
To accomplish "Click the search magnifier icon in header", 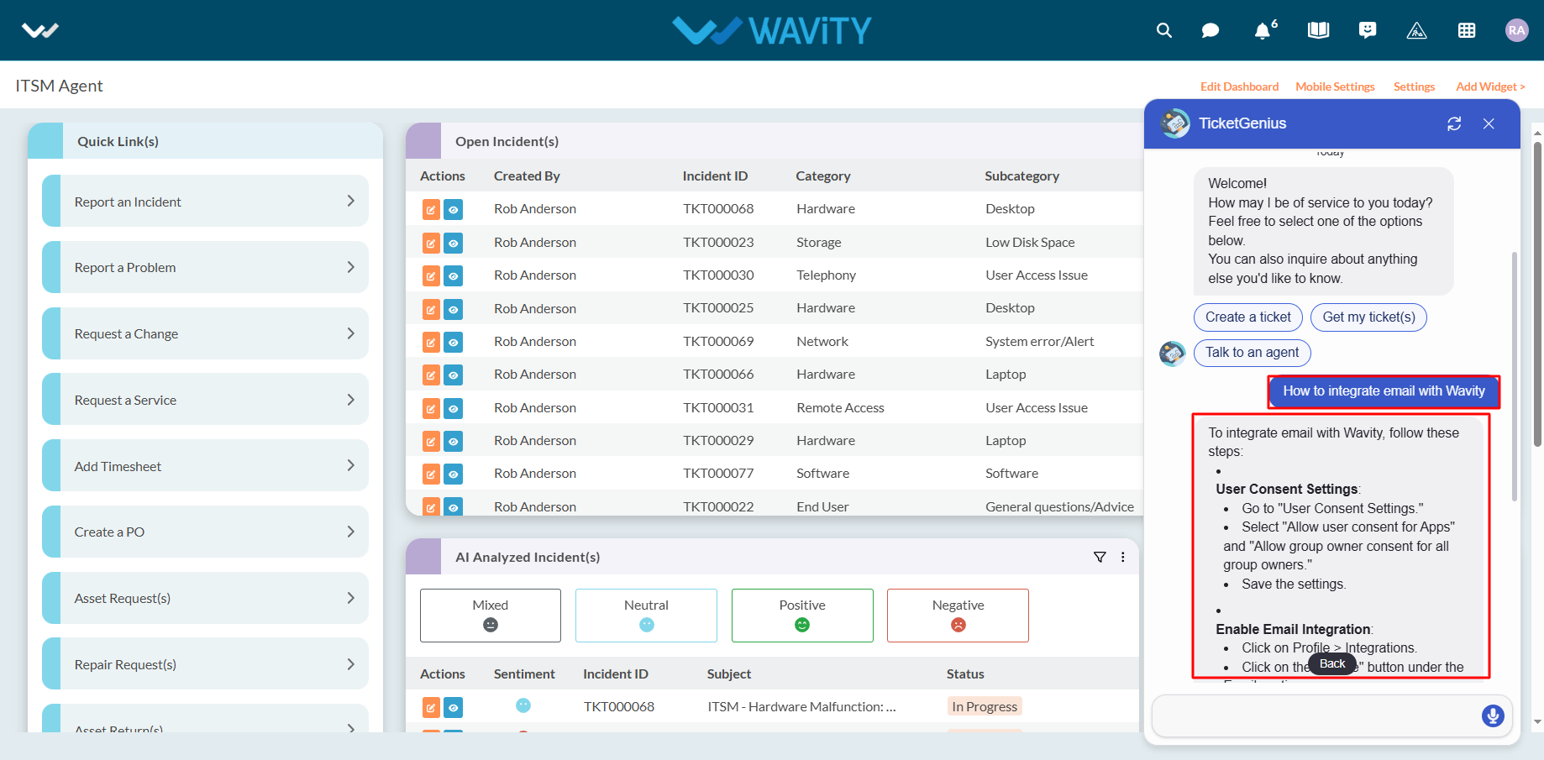I will click(1163, 30).
